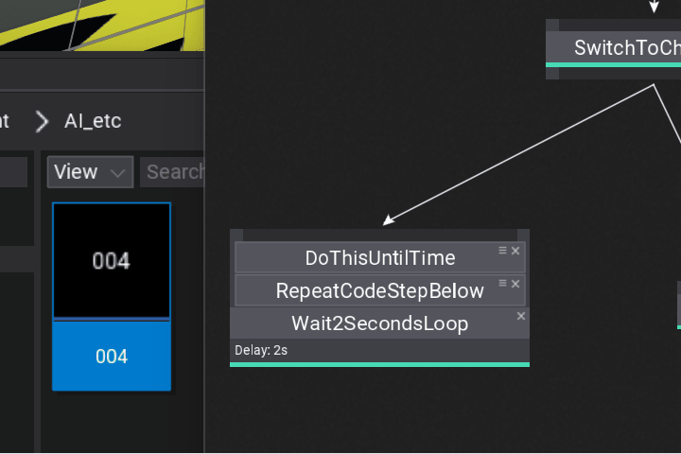Click the Delay: 2s node description
Viewport: 681px width, 454px height.
coord(261,351)
